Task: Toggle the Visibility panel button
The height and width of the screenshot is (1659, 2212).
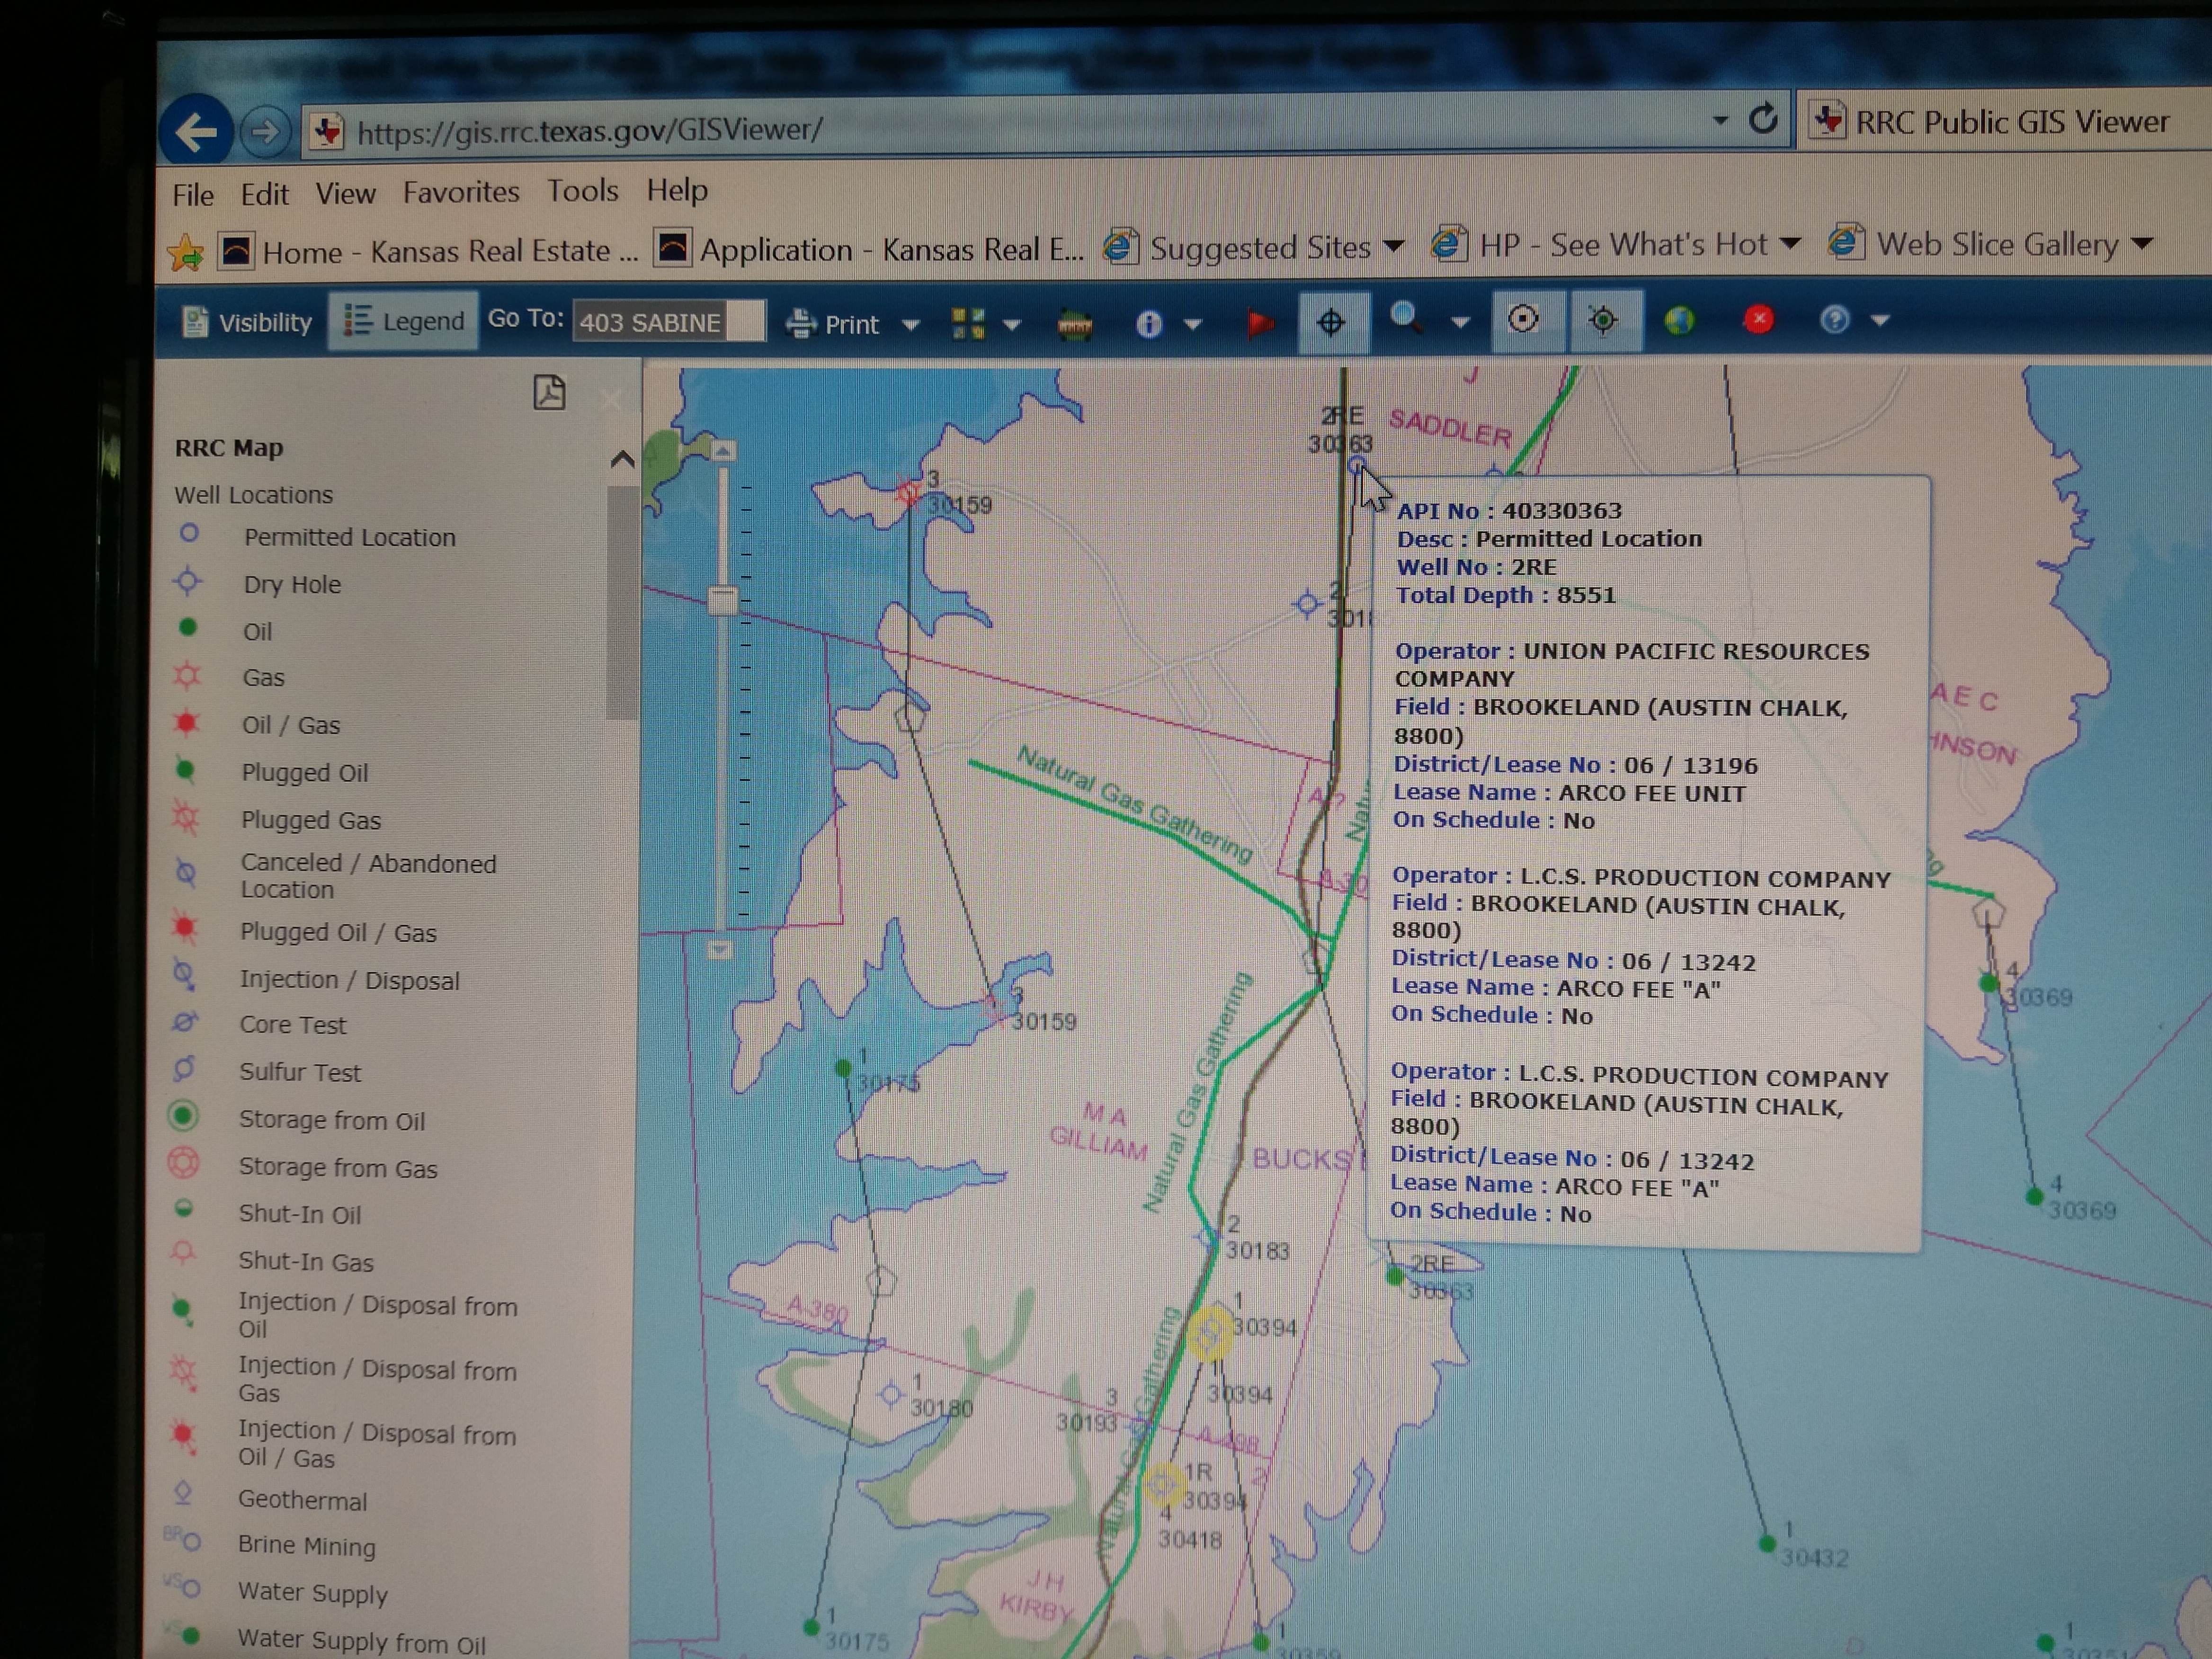Action: 247,322
